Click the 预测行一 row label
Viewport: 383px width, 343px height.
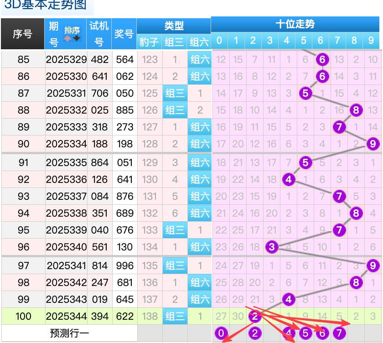pos(69,333)
